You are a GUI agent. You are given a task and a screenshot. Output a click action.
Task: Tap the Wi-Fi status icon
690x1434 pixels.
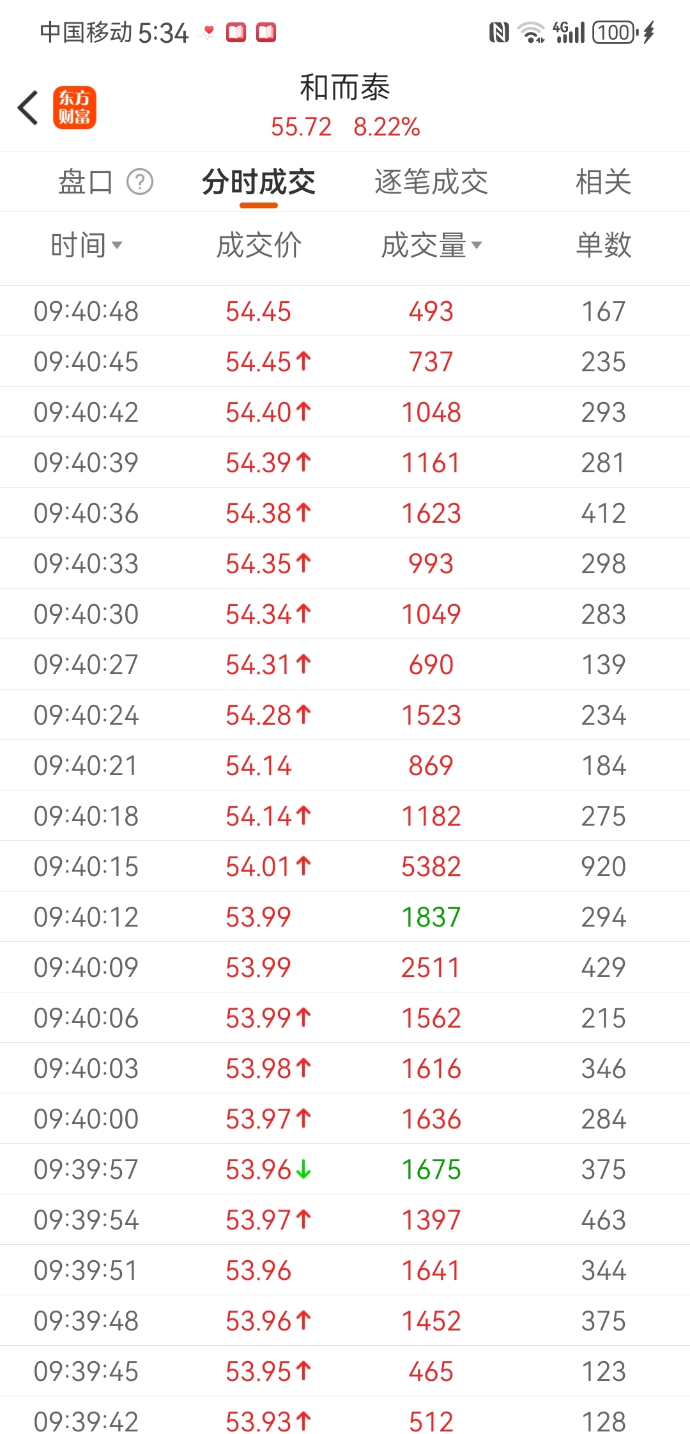(x=531, y=32)
